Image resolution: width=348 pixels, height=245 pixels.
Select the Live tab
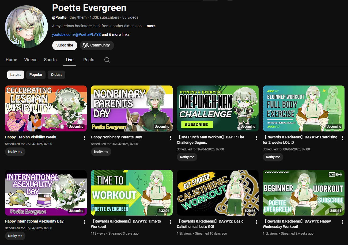(x=70, y=60)
